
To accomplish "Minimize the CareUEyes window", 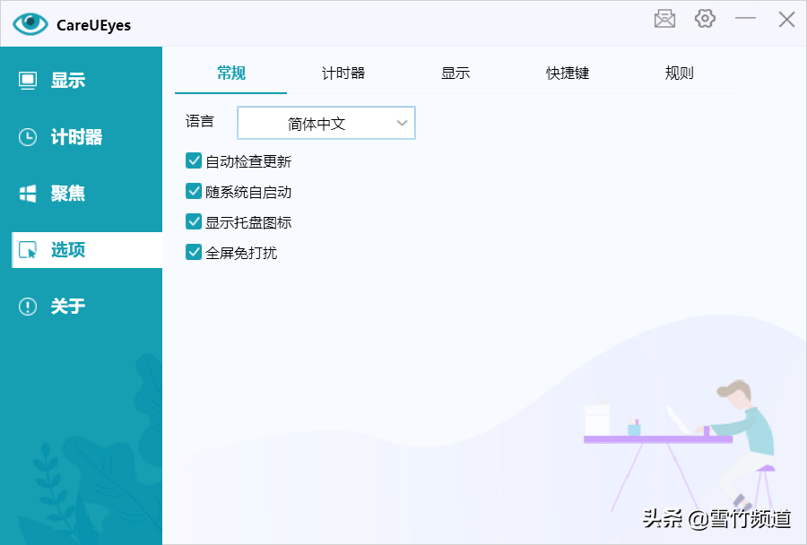I will click(746, 19).
